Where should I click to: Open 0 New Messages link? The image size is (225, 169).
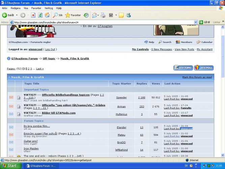[162, 49]
